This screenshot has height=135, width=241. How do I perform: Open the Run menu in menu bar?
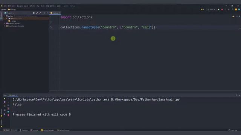pyautogui.click(x=38, y=6)
